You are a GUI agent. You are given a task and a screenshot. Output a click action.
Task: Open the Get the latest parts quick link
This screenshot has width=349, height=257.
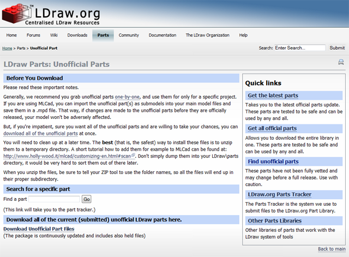point(273,95)
